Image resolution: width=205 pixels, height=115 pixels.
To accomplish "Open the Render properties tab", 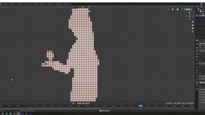I will click(197, 48).
